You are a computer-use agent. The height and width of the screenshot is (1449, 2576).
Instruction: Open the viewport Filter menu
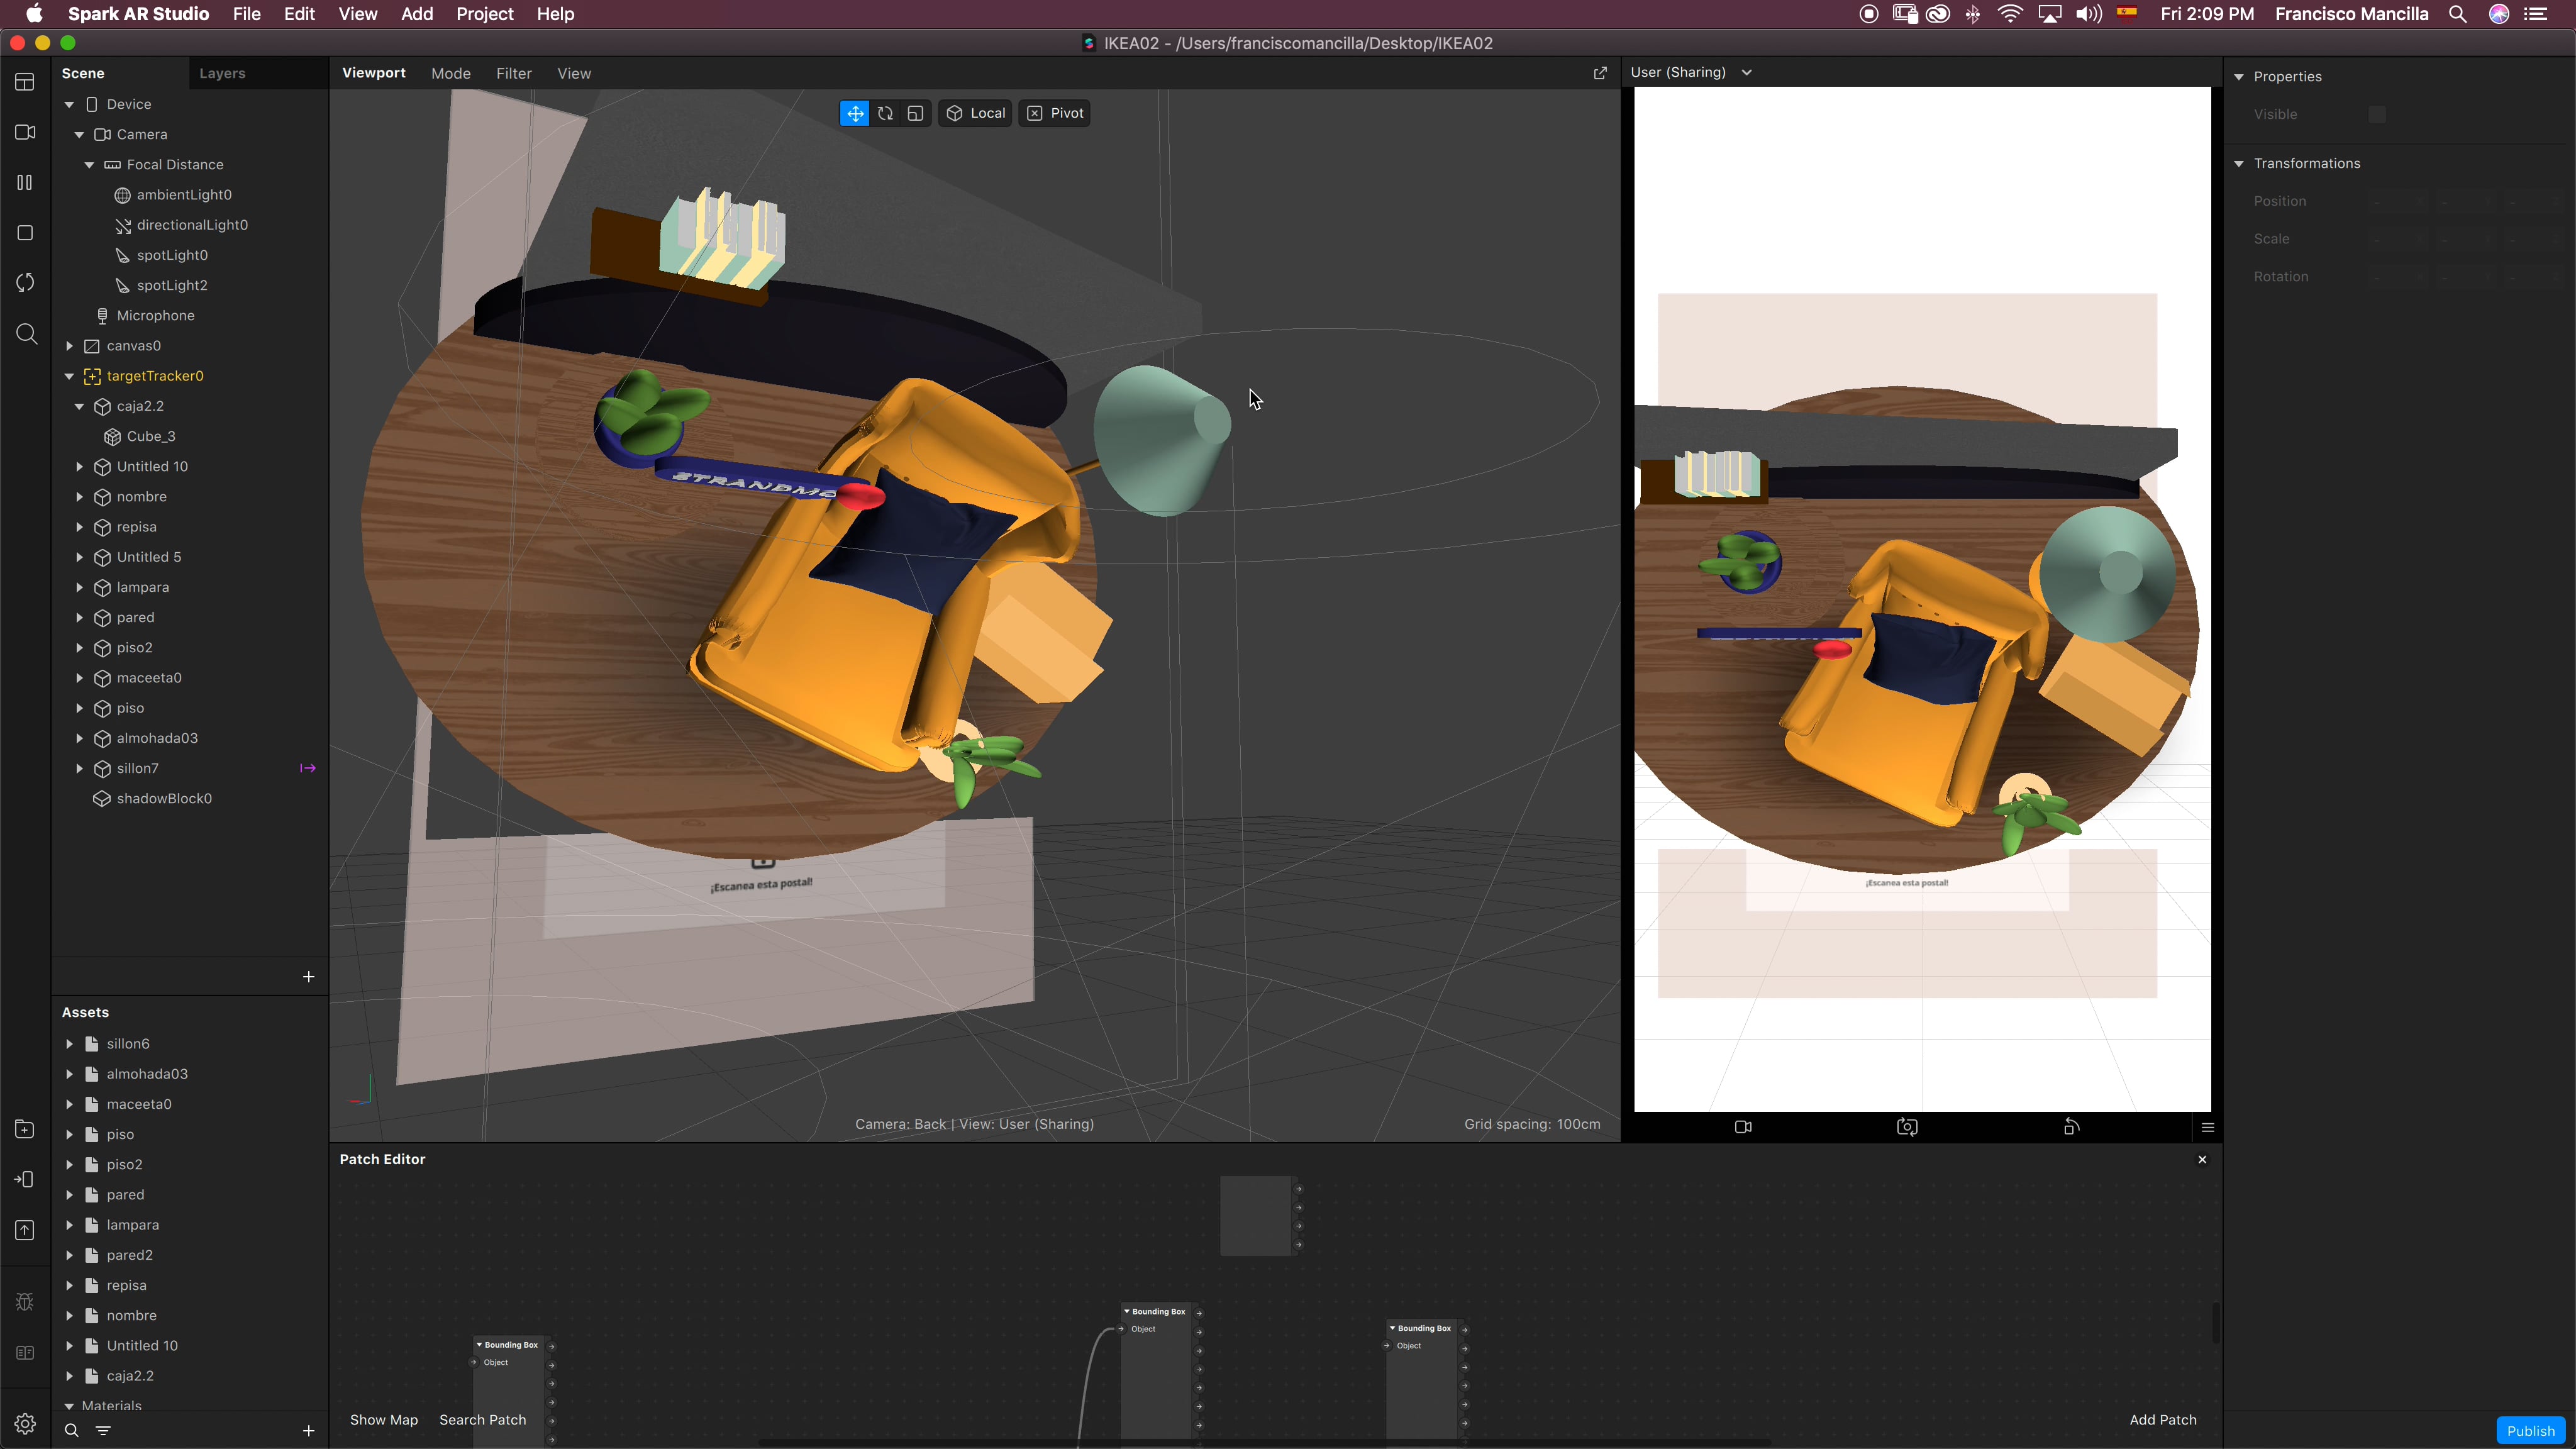pyautogui.click(x=514, y=73)
